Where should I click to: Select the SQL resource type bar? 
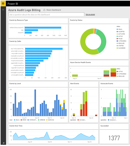point(31,30)
